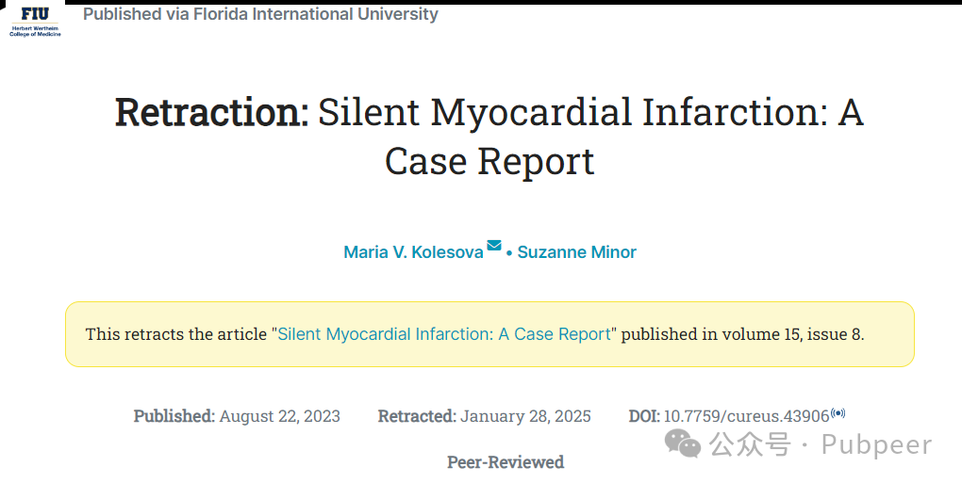This screenshot has height=483, width=962.
Task: Click the bold "DOI:" label
Action: click(644, 416)
